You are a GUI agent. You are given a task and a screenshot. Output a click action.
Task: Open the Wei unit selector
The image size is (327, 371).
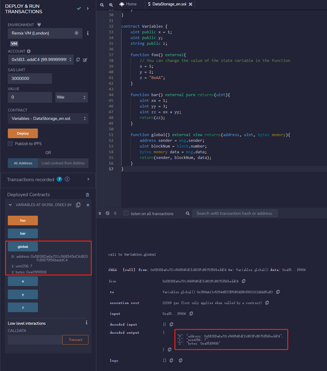pyautogui.click(x=71, y=97)
